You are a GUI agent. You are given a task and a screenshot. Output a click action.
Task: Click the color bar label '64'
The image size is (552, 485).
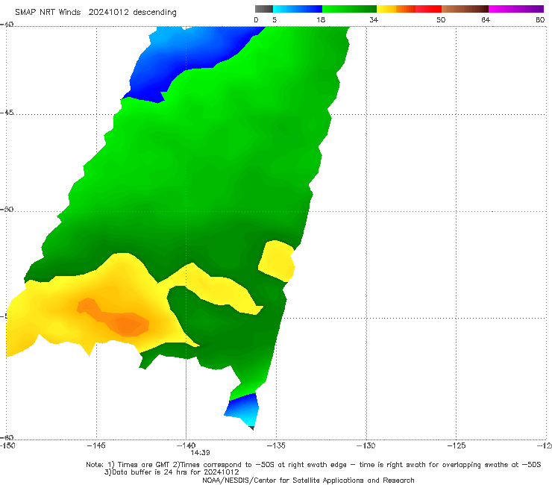pyautogui.click(x=486, y=19)
